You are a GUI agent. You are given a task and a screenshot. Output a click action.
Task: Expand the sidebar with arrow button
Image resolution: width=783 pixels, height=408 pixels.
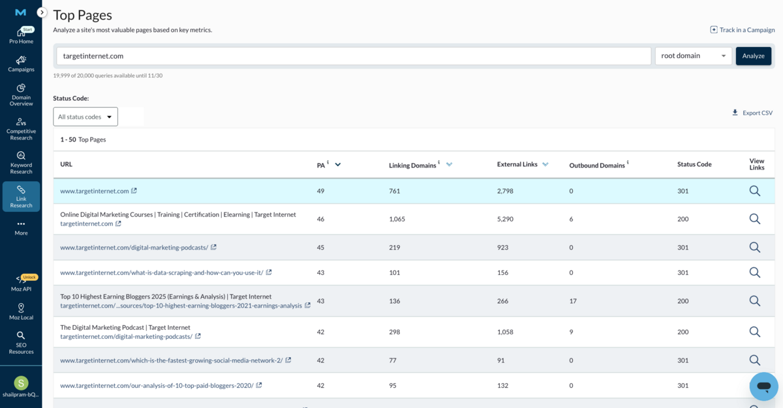coord(42,12)
